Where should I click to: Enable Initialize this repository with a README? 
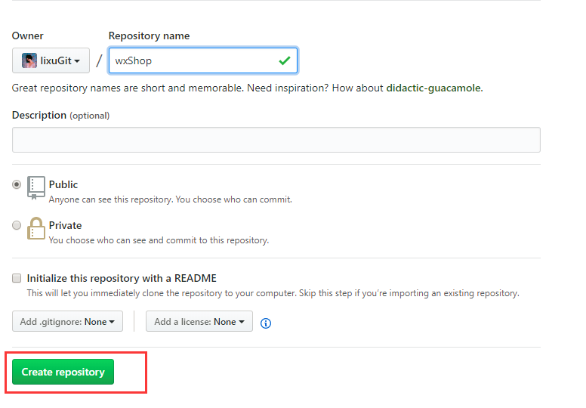(17, 278)
